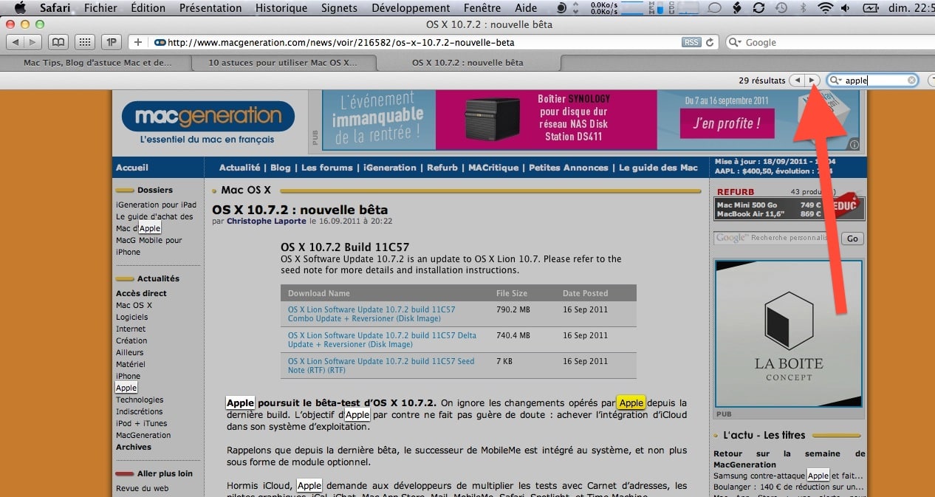Image resolution: width=935 pixels, height=497 pixels.
Task: Open MACritique nav link
Action: (x=493, y=168)
